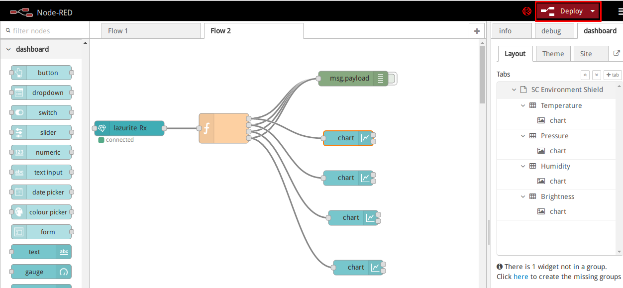Select the second chart node in flow

(x=348, y=178)
